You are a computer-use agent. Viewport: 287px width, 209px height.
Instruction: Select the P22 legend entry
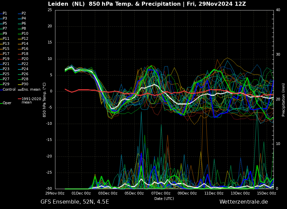[25, 64]
